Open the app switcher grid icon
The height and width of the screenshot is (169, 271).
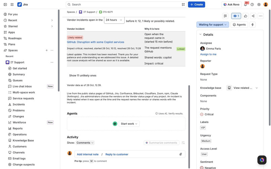click(x=12, y=4)
